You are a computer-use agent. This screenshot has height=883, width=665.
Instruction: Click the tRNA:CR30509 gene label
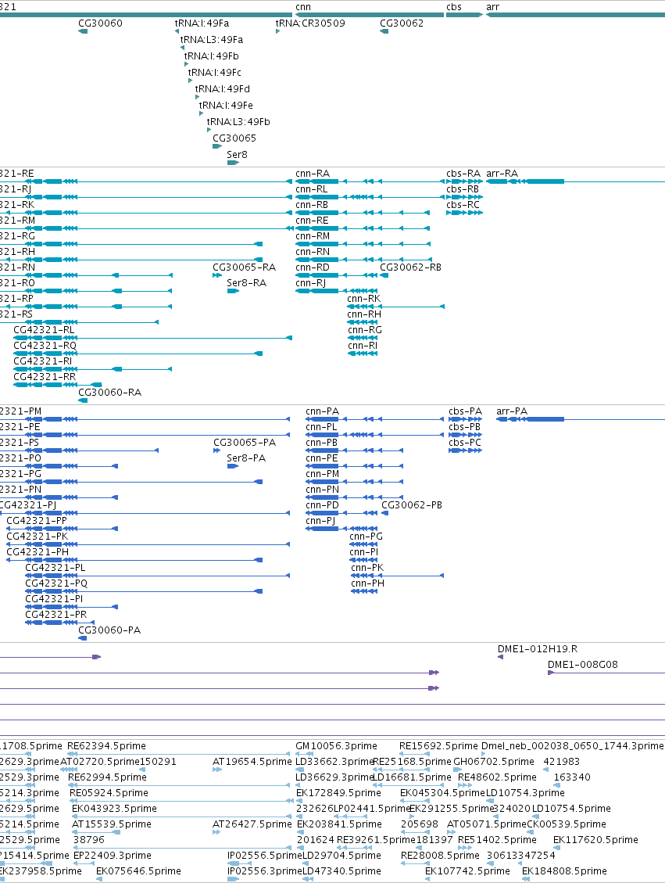(x=310, y=23)
